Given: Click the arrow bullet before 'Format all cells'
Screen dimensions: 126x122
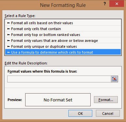Looking at the screenshot, I should click(x=9, y=23).
